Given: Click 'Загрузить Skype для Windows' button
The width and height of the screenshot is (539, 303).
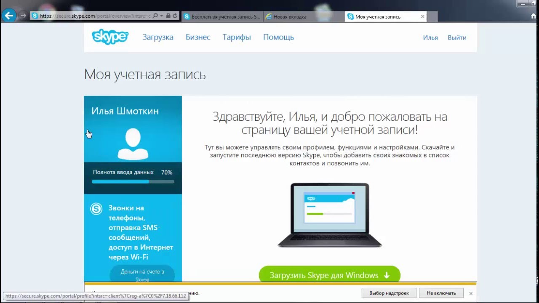Looking at the screenshot, I should click(329, 274).
